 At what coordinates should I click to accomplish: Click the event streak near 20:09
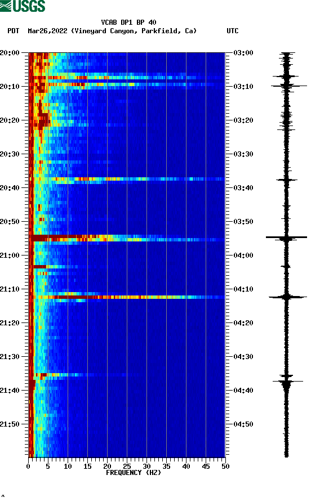[x=127, y=84]
